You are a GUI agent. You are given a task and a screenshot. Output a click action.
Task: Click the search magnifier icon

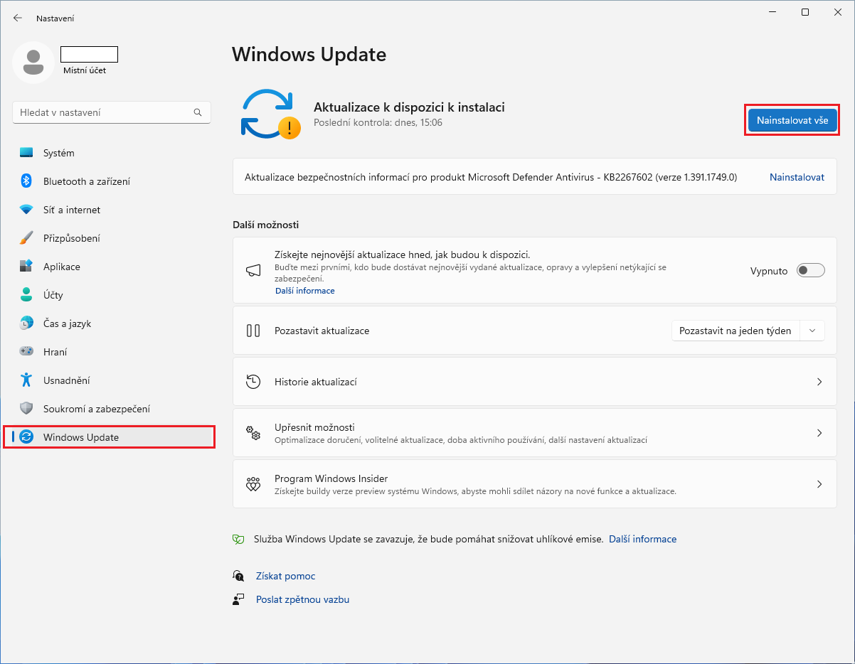[x=198, y=112]
